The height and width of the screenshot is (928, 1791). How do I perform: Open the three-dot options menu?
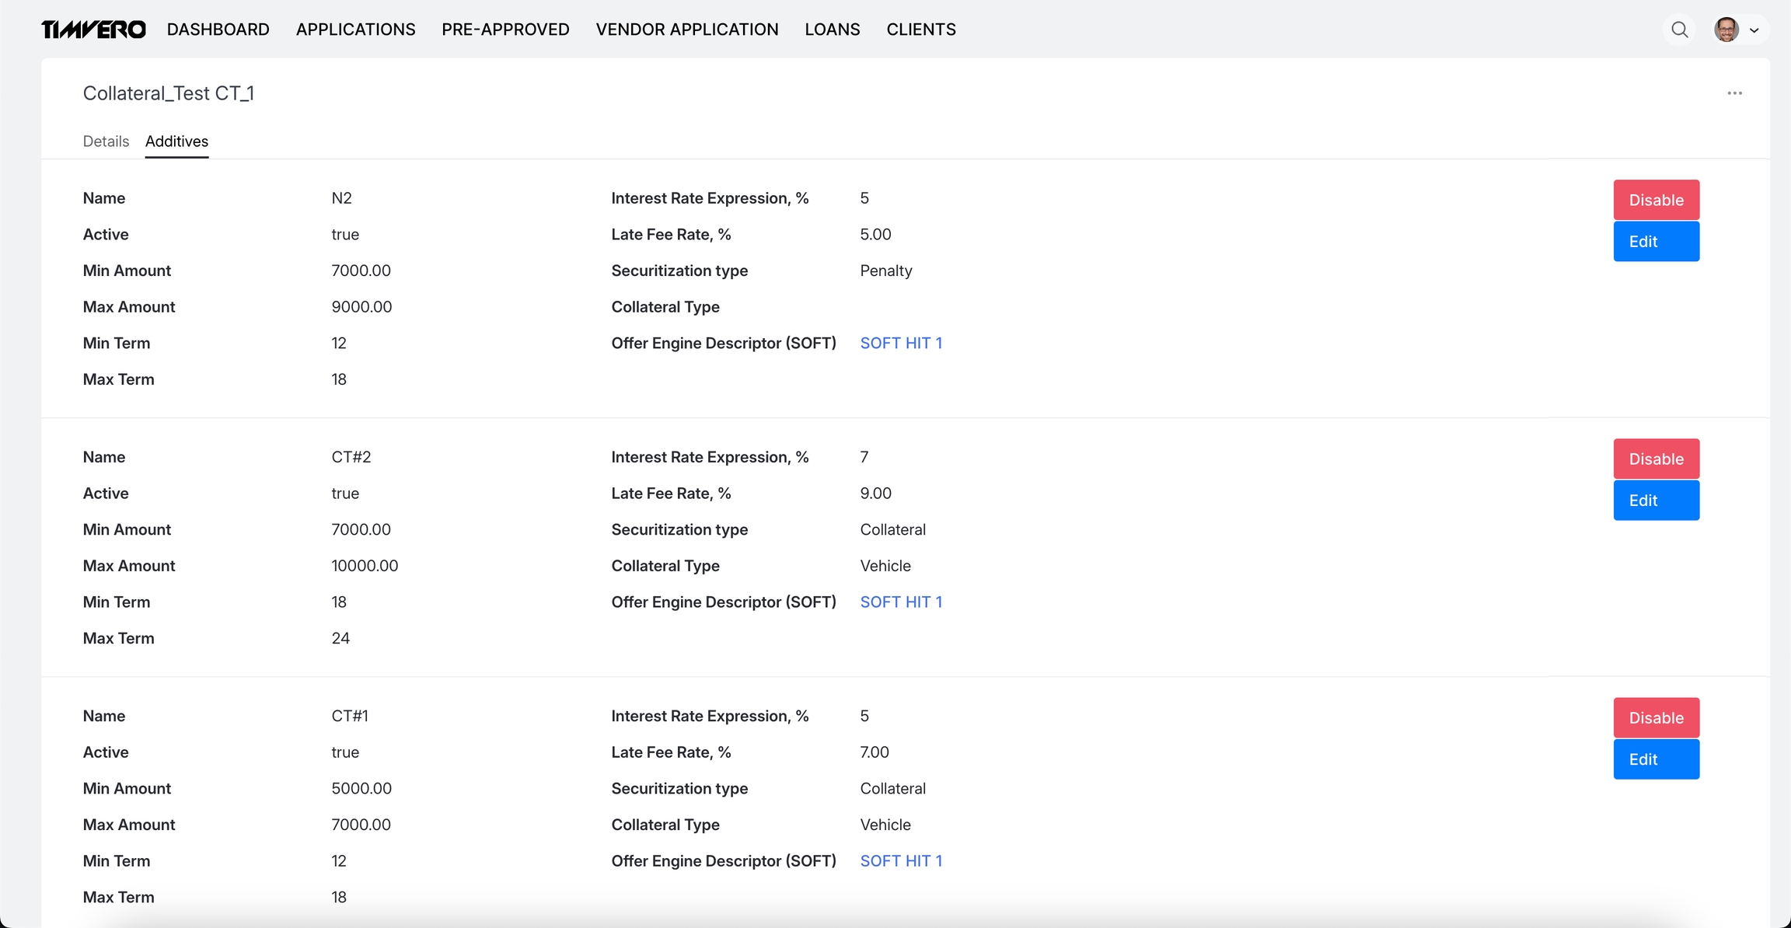tap(1734, 93)
